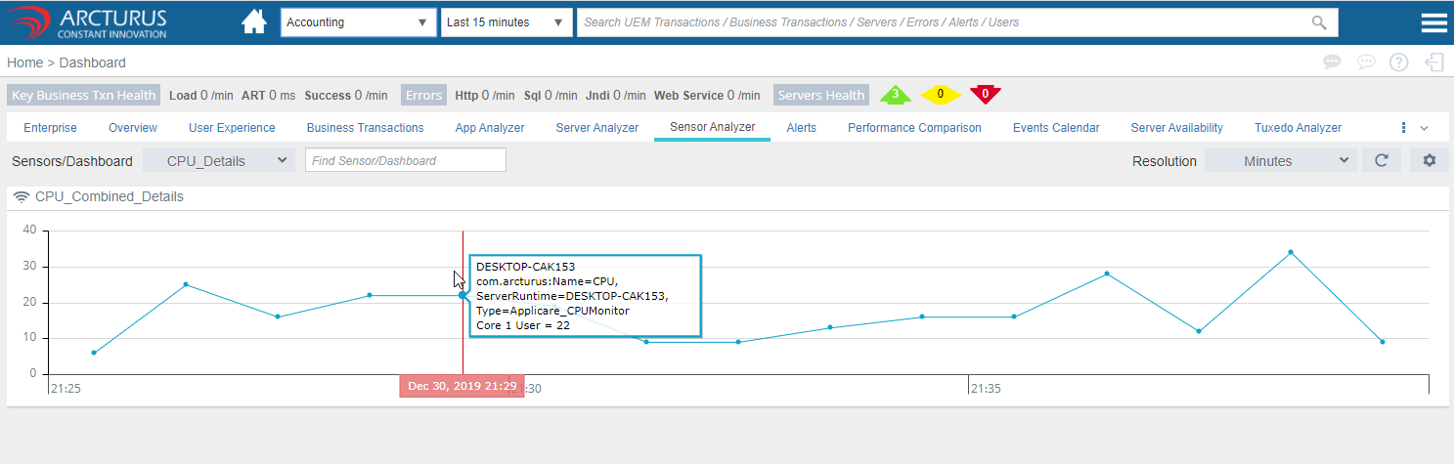Expand the Accounting application dropdown
1454x464 pixels.
tap(357, 22)
